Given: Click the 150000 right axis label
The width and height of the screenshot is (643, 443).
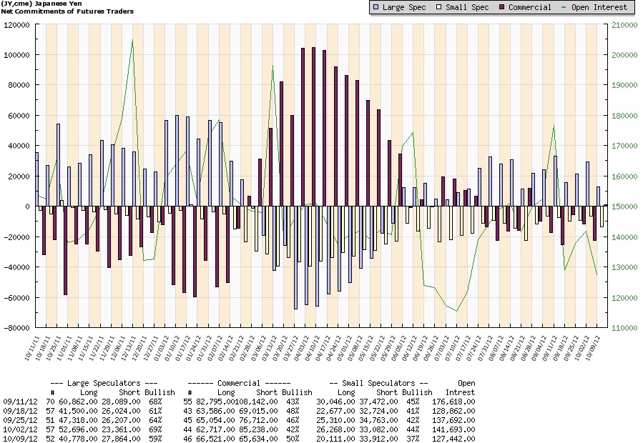Looking at the screenshot, I should coord(624,206).
